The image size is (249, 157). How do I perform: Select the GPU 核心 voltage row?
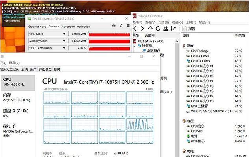tap(216, 141)
